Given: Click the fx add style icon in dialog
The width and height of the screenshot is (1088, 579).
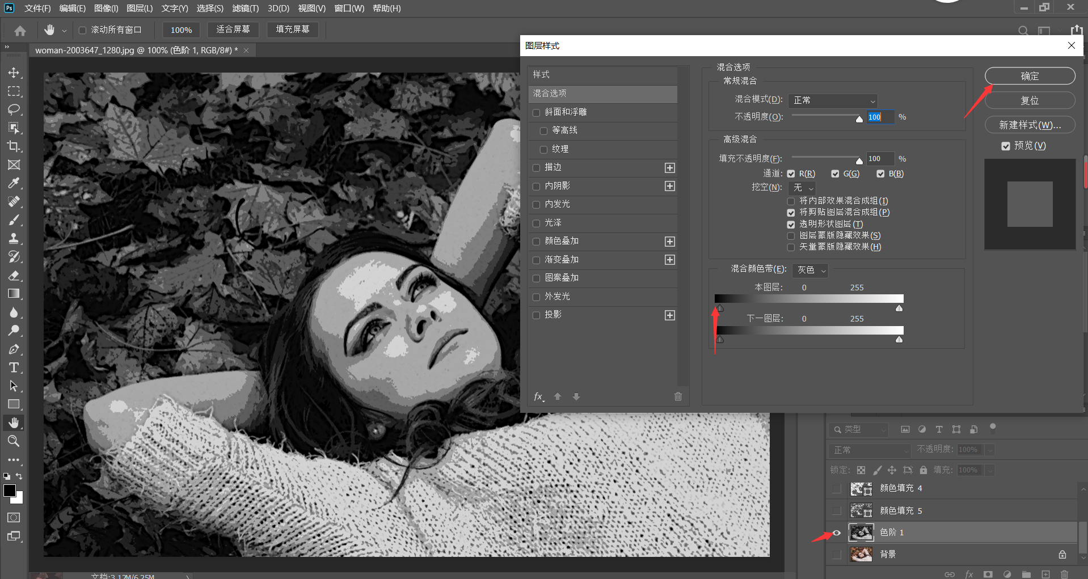Looking at the screenshot, I should [x=539, y=397].
